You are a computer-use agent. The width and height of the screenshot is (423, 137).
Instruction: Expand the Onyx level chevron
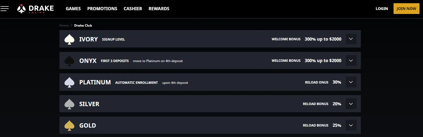pos(351,60)
